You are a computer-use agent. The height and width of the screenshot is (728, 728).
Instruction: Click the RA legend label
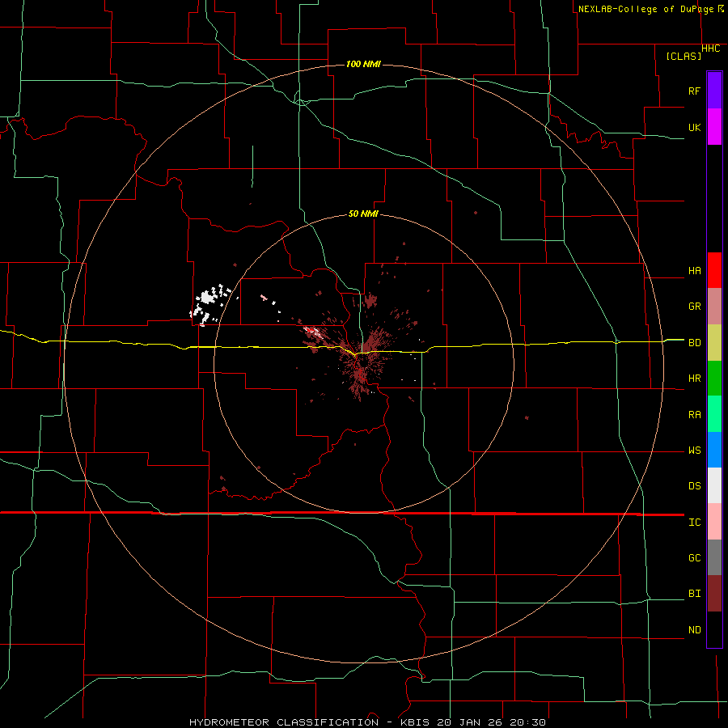(x=694, y=414)
